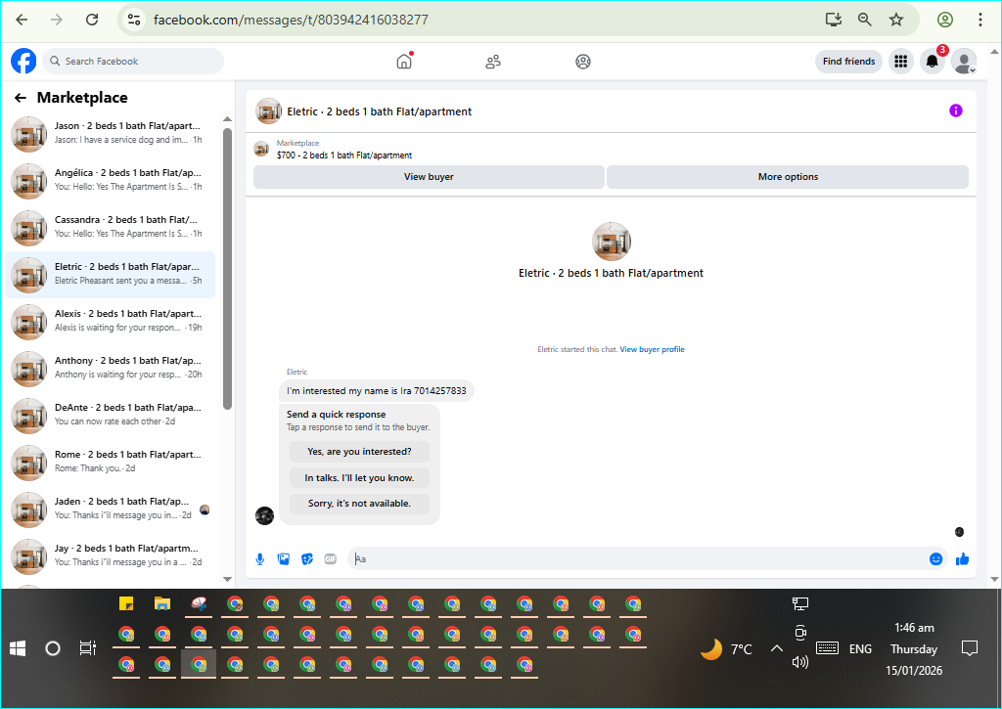Select the Eletric conversation in list
Image resolution: width=1002 pixels, height=709 pixels.
(110, 275)
